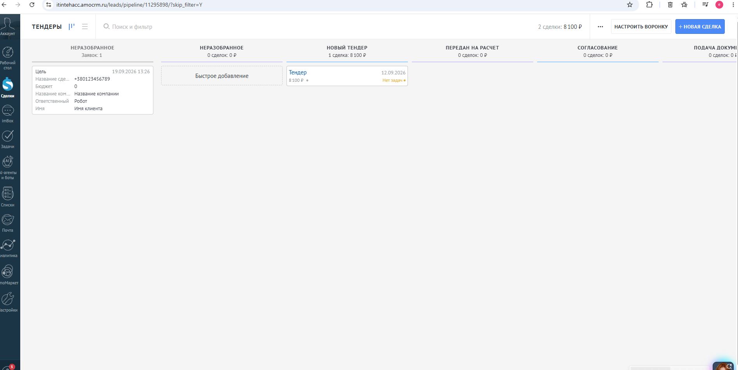Open browser extensions puzzle icon
Image resolution: width=738 pixels, height=370 pixels.
click(649, 5)
